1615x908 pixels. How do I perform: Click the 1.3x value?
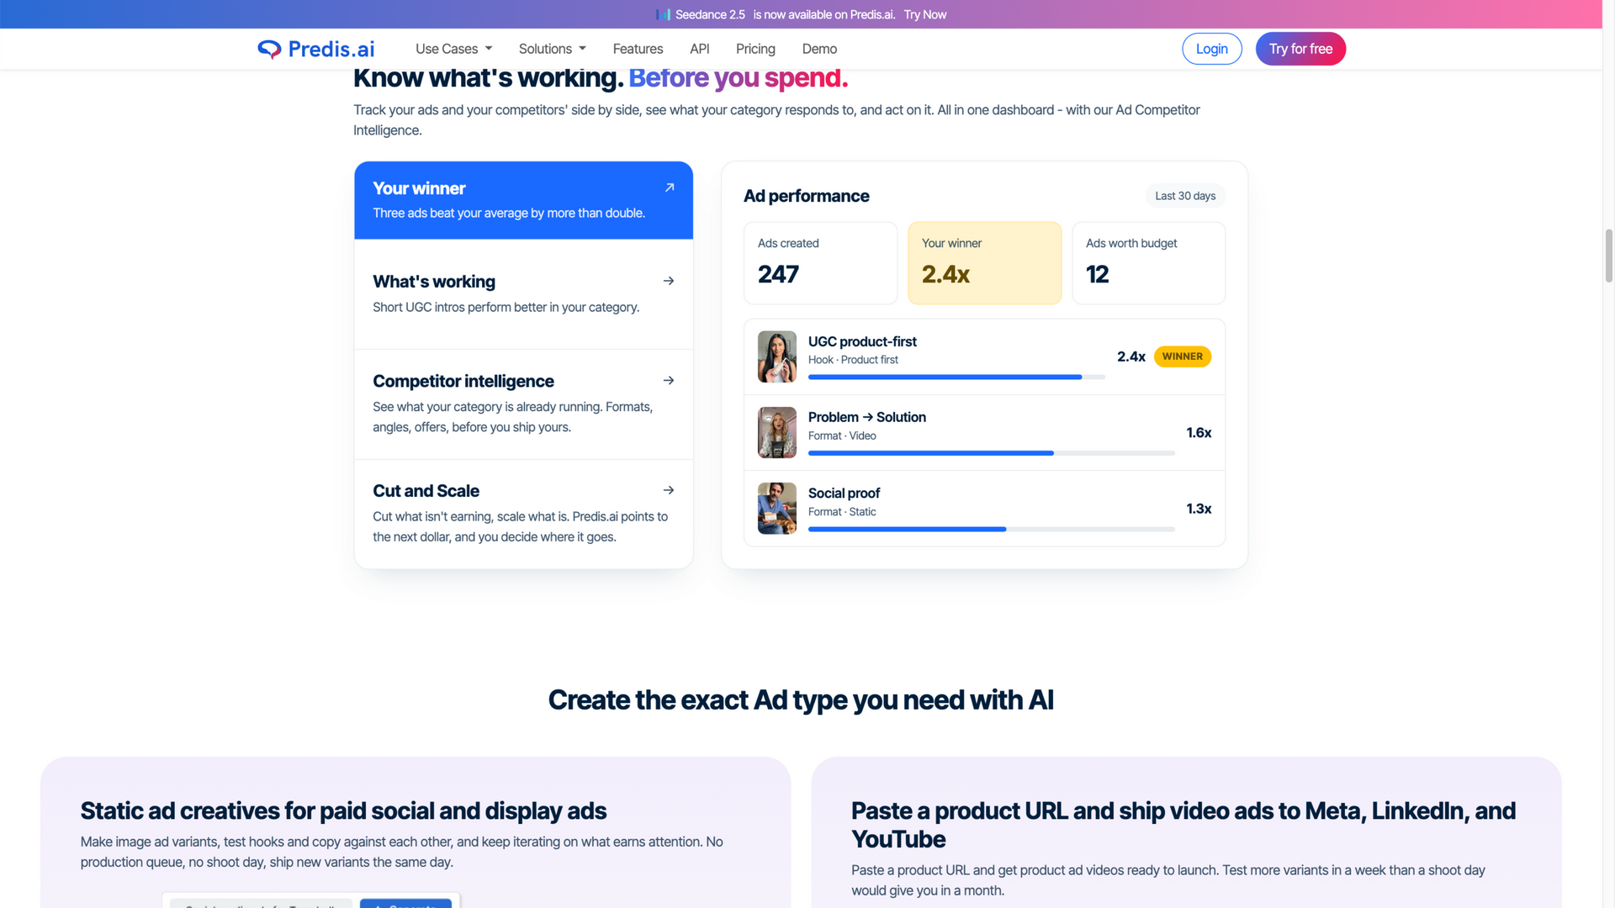pyautogui.click(x=1199, y=509)
